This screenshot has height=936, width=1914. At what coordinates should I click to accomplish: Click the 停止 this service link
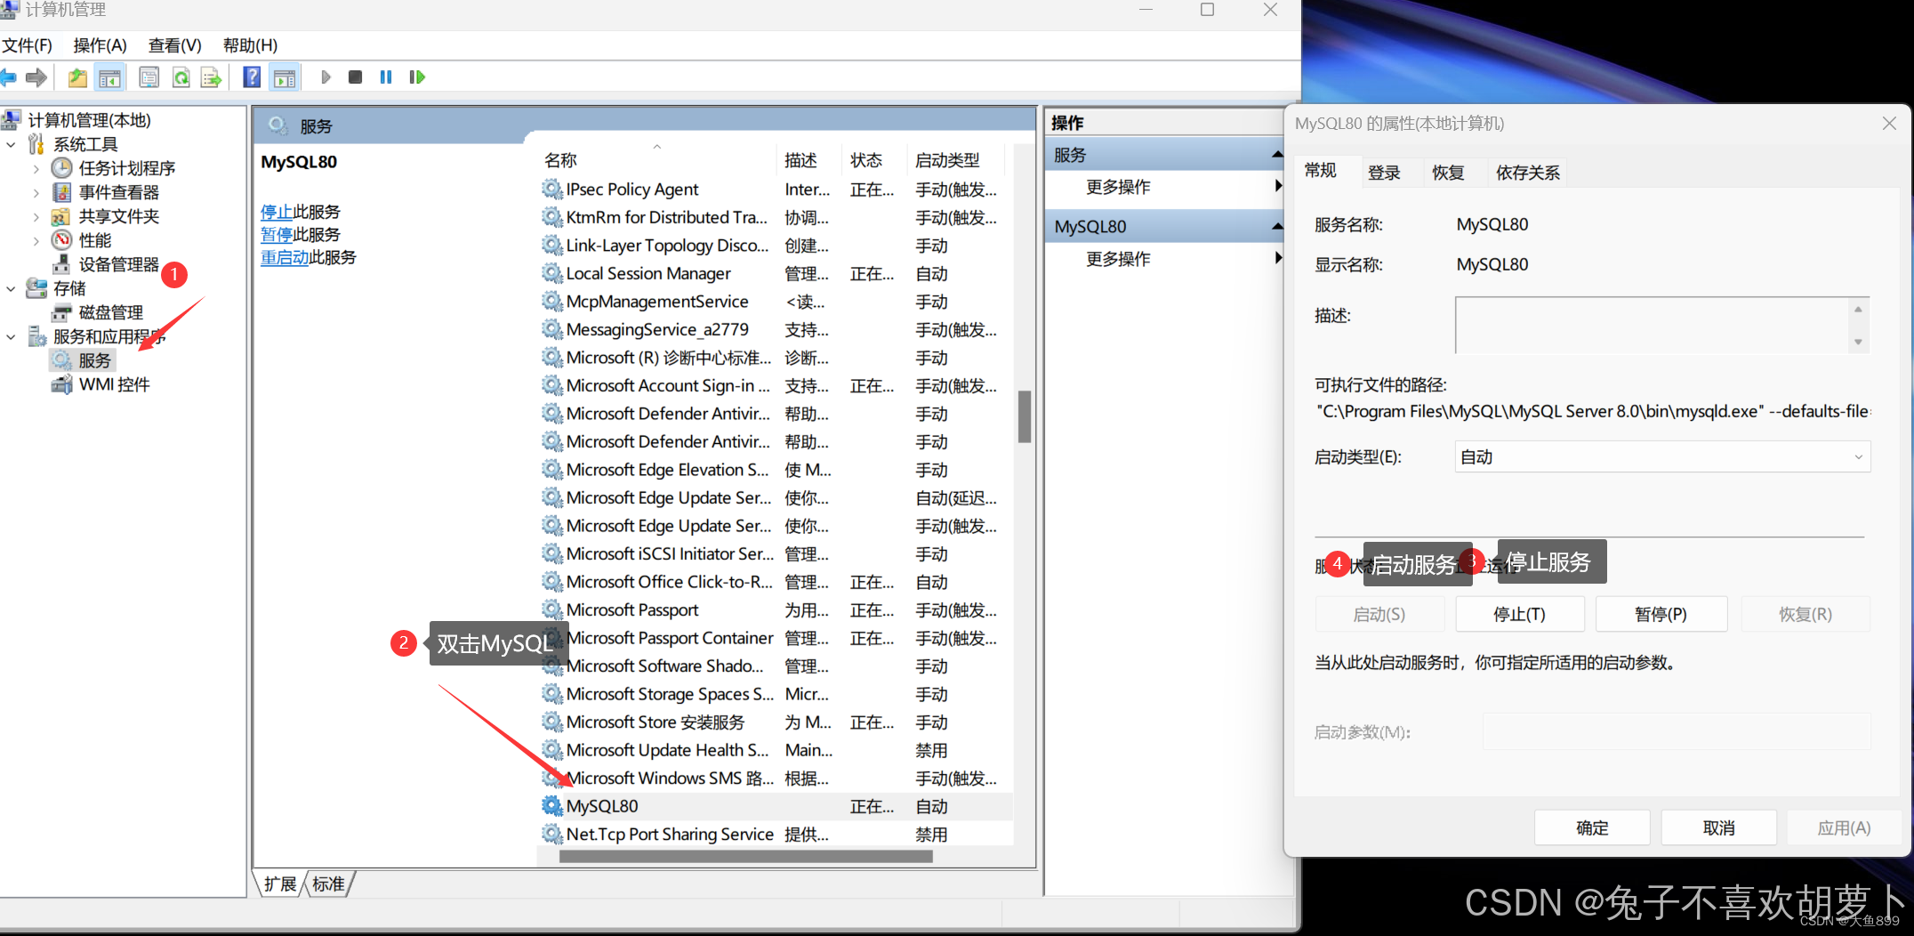click(x=277, y=212)
